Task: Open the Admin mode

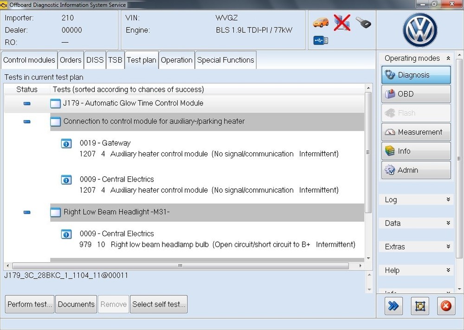Action: tap(416, 170)
